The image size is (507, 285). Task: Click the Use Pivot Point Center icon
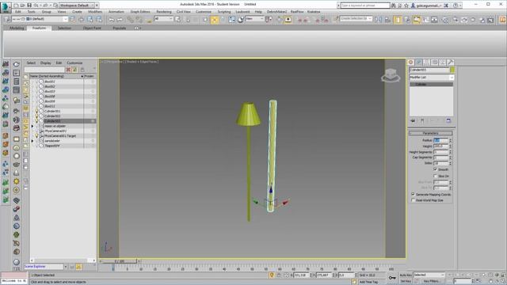269,20
